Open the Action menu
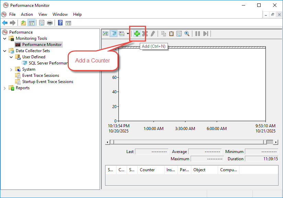Image resolution: width=283 pixels, height=198 pixels. coord(27,14)
